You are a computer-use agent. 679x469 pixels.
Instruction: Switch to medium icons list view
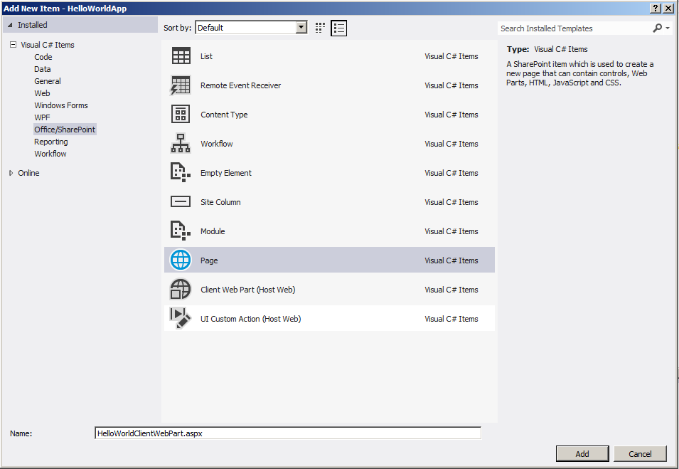(x=338, y=28)
